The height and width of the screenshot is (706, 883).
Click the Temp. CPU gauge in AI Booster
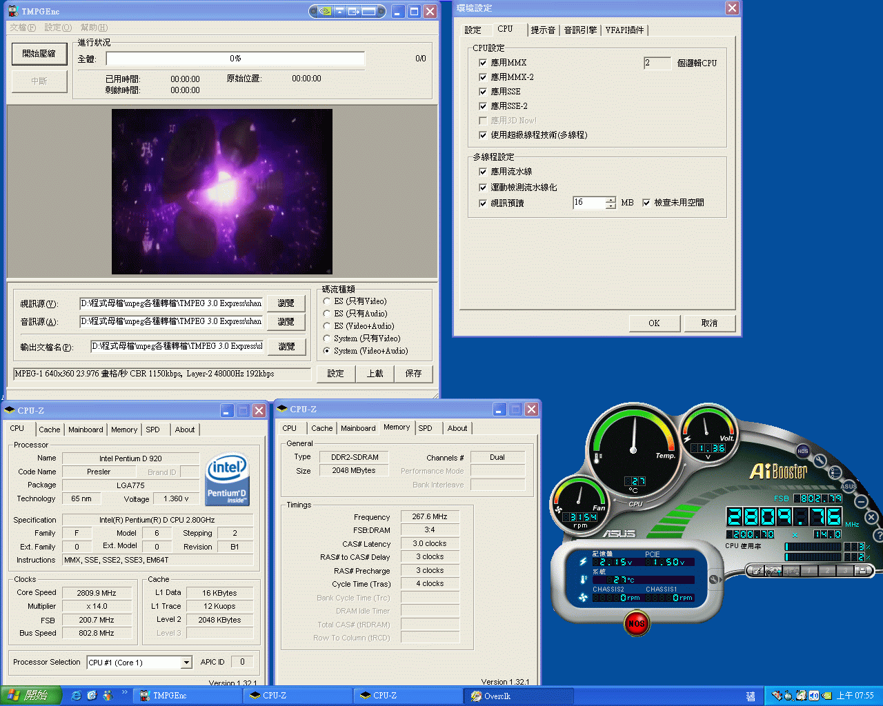(x=633, y=450)
